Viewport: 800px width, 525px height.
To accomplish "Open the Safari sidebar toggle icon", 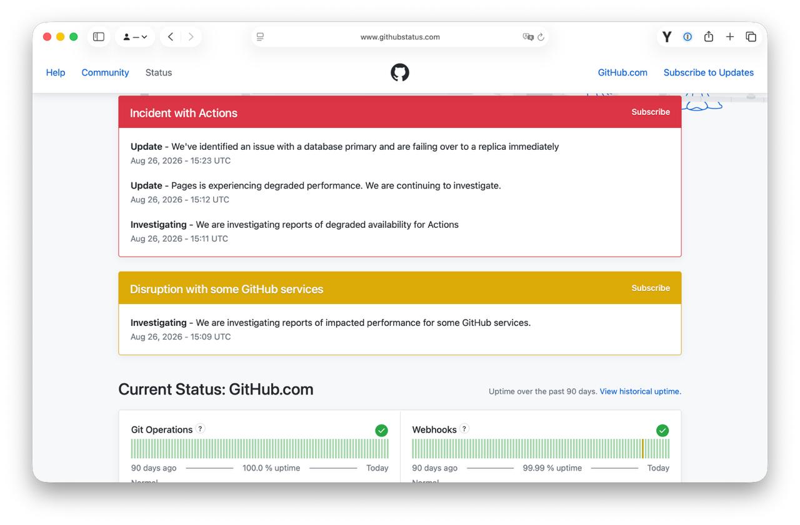I will click(99, 37).
